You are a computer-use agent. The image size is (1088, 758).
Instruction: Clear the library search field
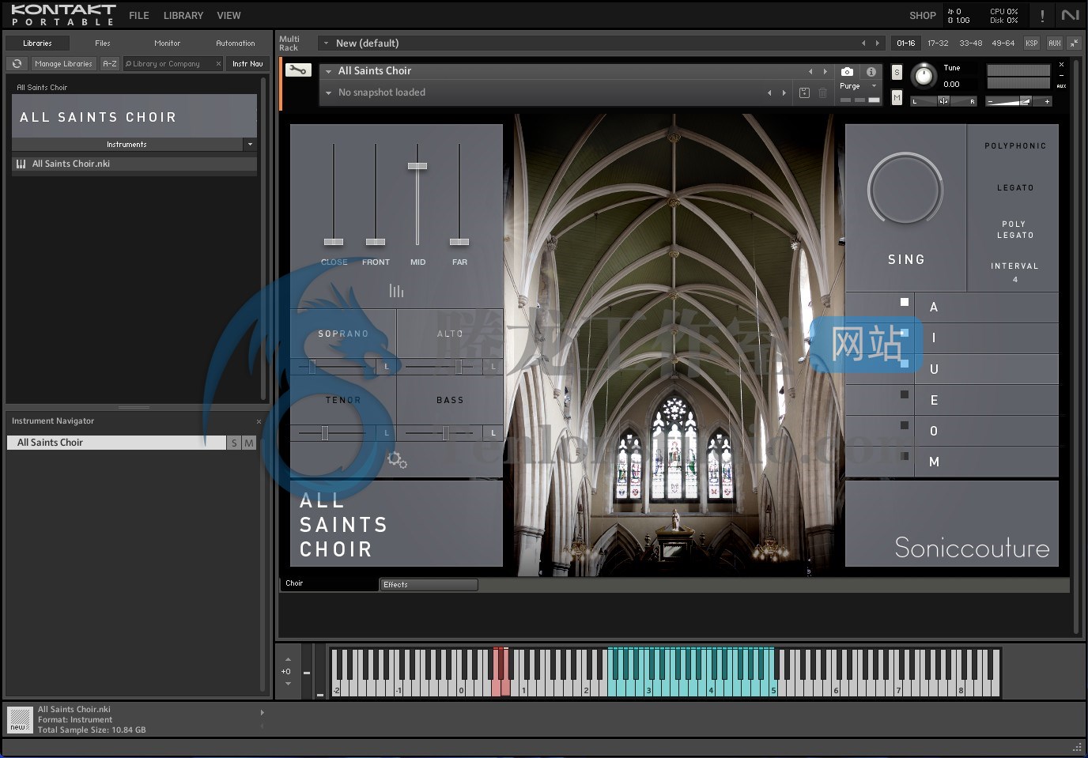pyautogui.click(x=218, y=64)
